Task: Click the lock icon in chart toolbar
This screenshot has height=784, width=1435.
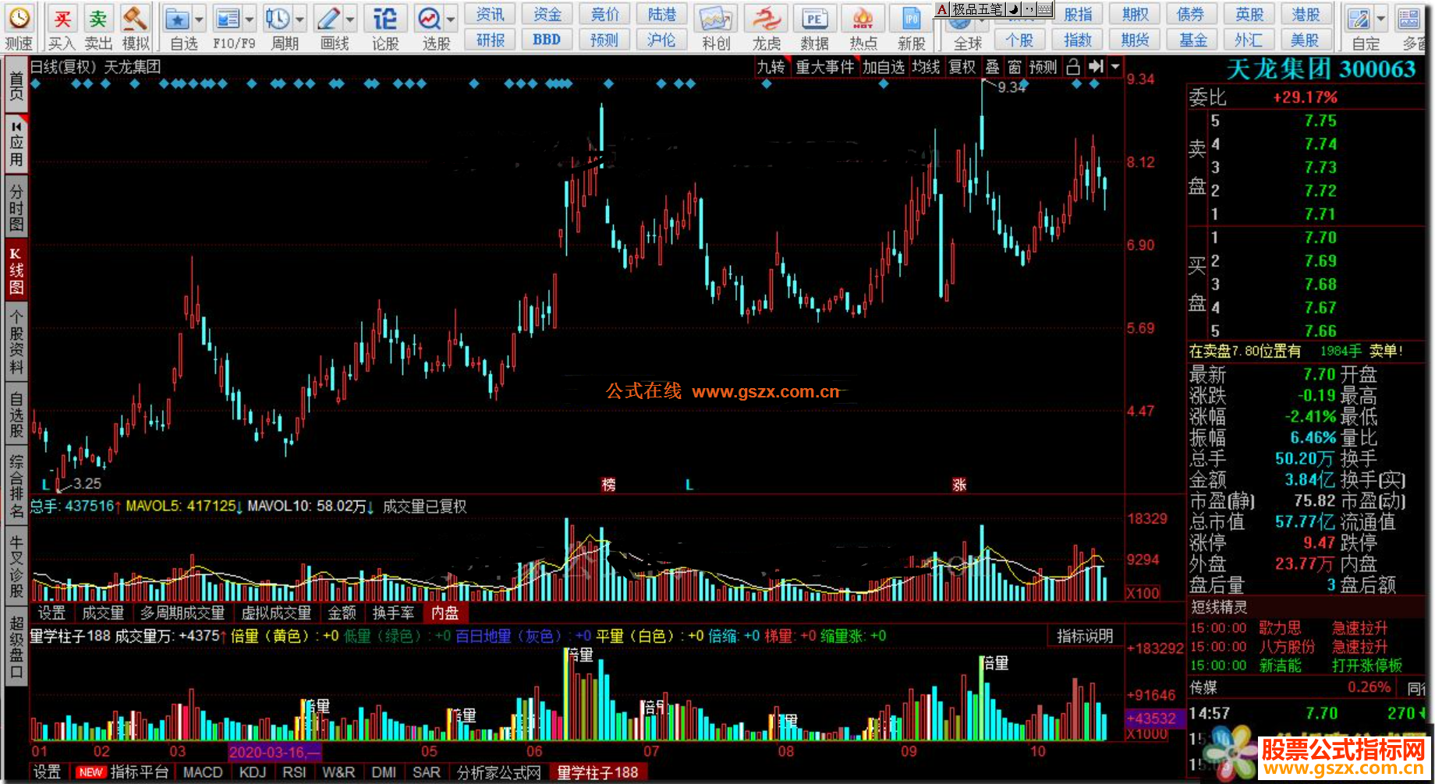Action: click(1073, 67)
